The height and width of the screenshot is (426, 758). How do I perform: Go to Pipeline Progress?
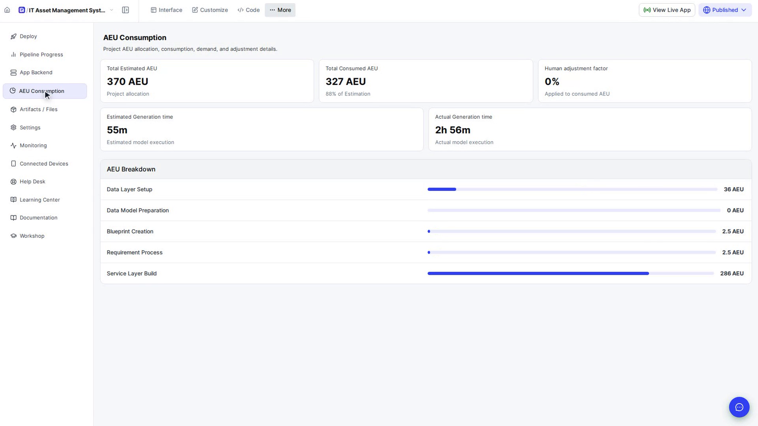click(45, 54)
